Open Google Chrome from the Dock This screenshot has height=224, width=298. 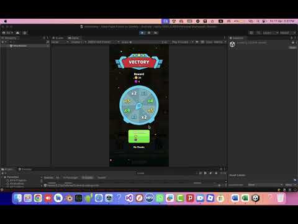[x=38, y=198]
